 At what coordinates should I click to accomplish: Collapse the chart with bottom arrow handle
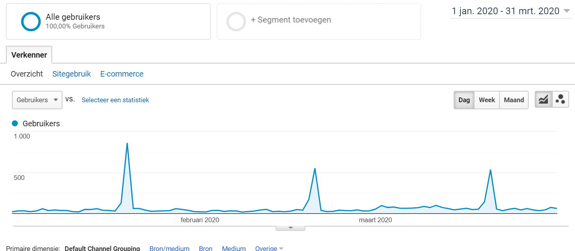(x=291, y=228)
